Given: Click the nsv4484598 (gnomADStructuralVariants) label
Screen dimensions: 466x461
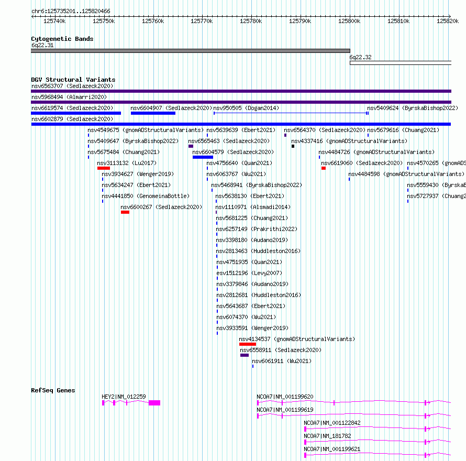Looking at the screenshot, I should point(406,174).
